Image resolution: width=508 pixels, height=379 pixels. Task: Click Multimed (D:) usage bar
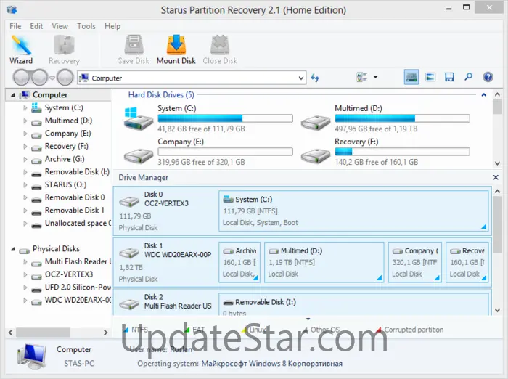click(402, 118)
